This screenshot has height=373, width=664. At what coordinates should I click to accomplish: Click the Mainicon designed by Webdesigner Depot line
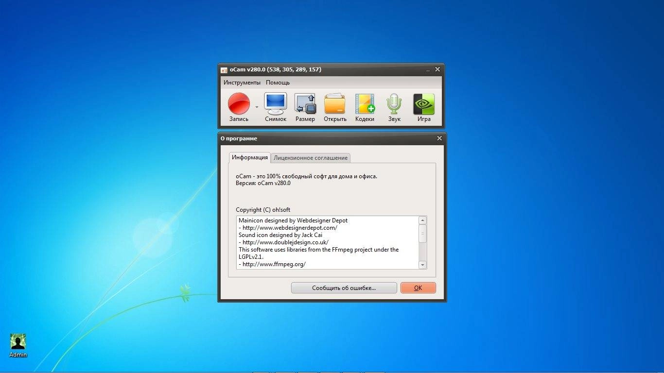pos(293,220)
